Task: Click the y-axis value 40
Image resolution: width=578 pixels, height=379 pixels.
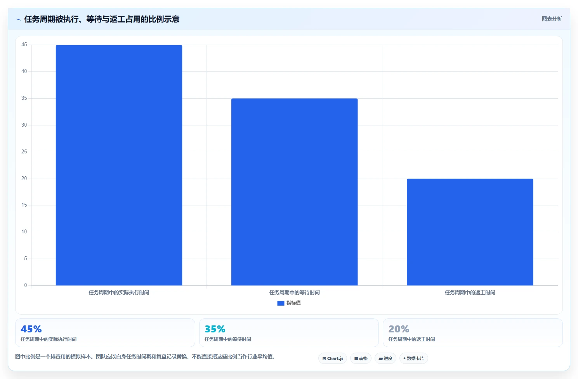Action: (24, 71)
